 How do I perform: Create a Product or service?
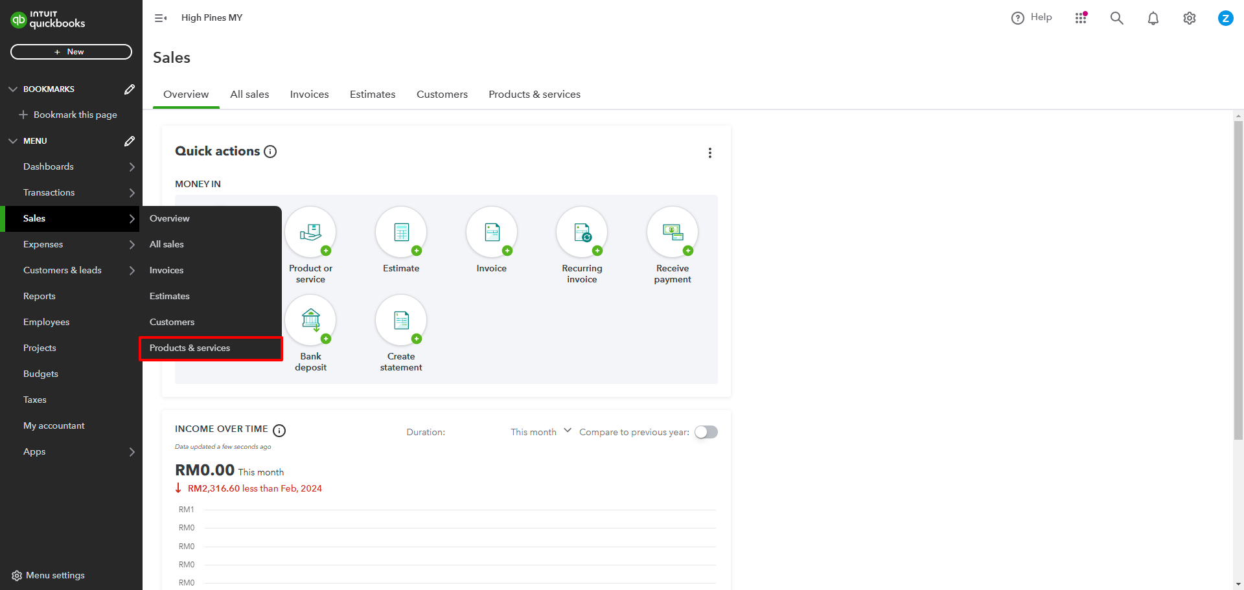click(x=310, y=245)
